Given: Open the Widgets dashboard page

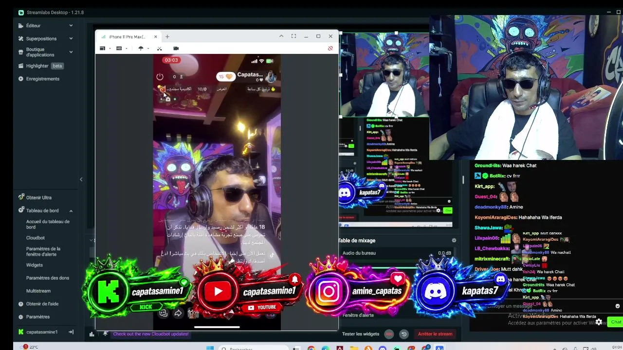Looking at the screenshot, I should click(35, 265).
